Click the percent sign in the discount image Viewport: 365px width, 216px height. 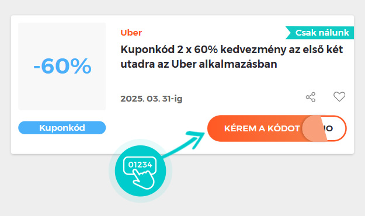point(81,67)
